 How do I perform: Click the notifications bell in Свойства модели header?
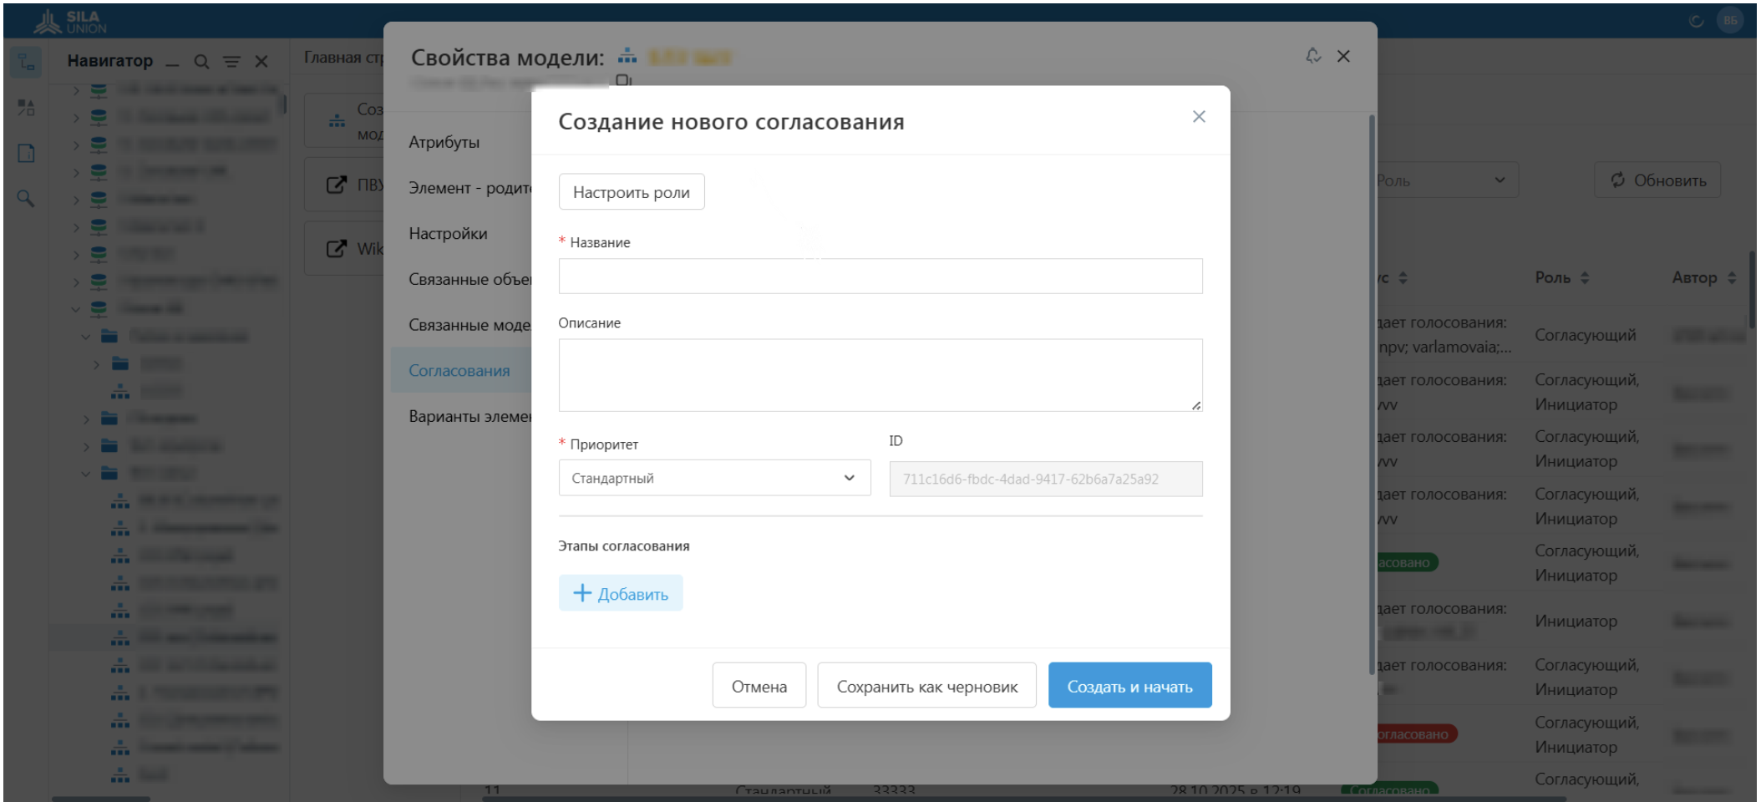click(1314, 56)
